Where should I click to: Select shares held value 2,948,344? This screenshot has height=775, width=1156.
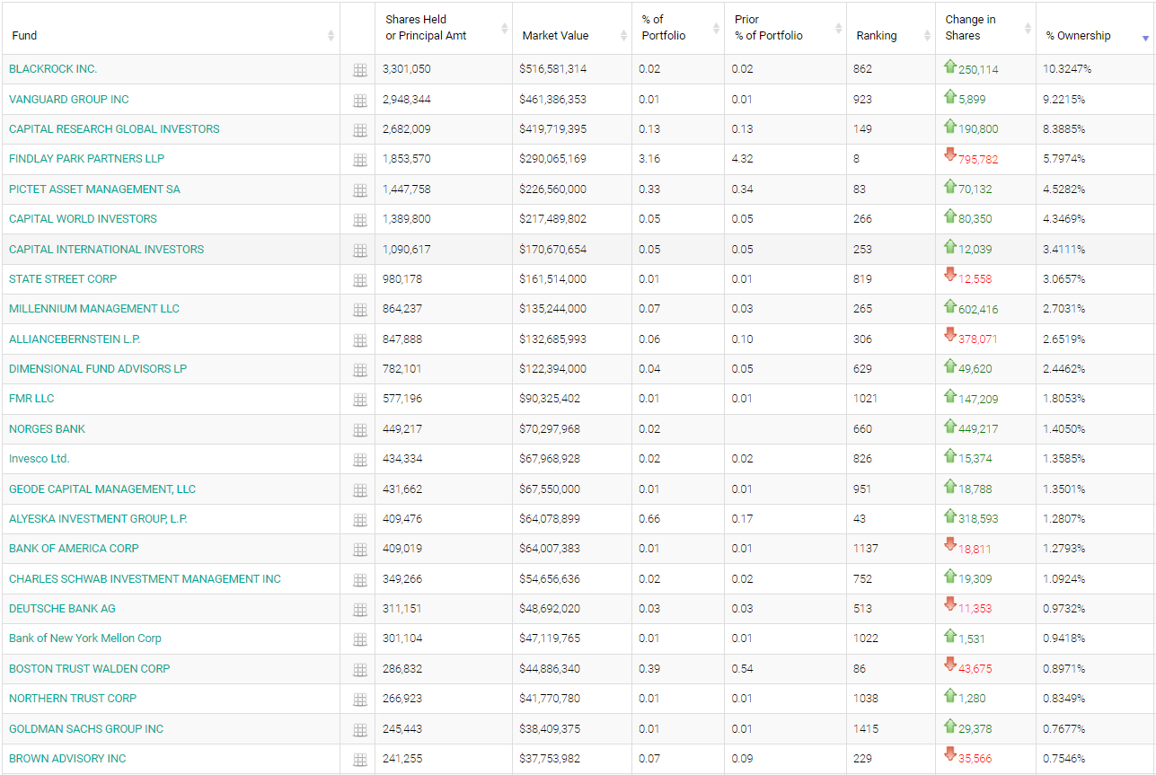click(x=407, y=99)
